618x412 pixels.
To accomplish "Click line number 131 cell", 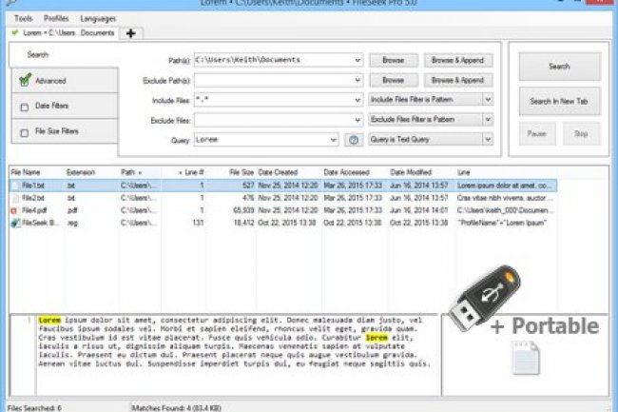I will click(x=198, y=224).
